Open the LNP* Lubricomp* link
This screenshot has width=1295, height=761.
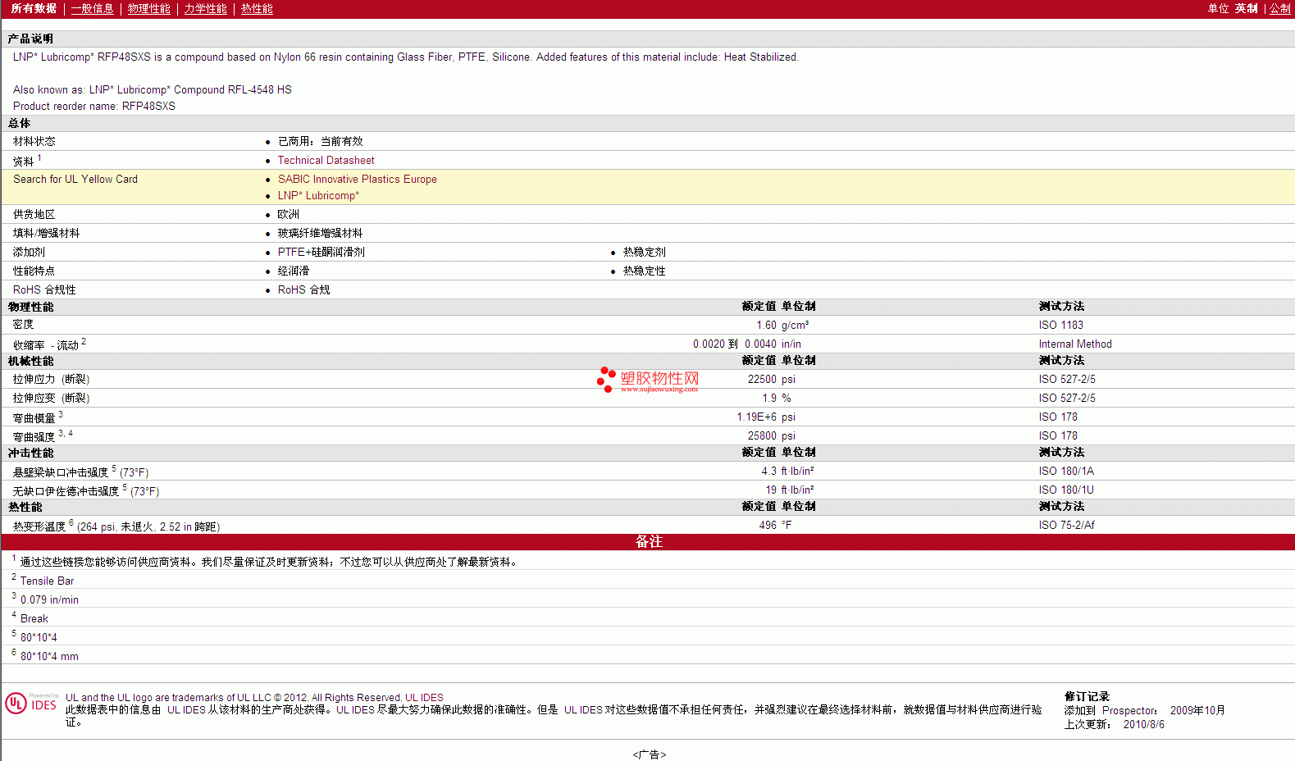coord(318,196)
